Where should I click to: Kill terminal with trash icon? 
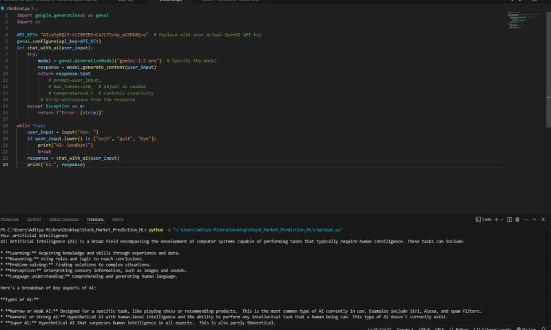click(x=517, y=219)
